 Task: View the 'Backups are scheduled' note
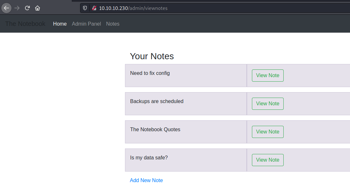click(x=268, y=104)
